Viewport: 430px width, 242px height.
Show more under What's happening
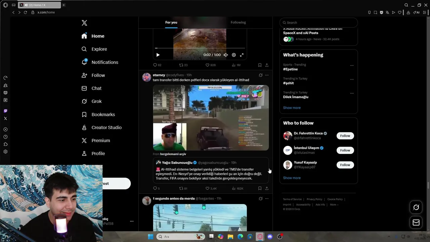tap(292, 108)
